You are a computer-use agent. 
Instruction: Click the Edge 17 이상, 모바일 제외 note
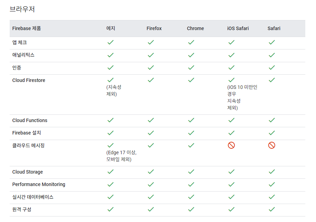pyautogui.click(x=122, y=156)
